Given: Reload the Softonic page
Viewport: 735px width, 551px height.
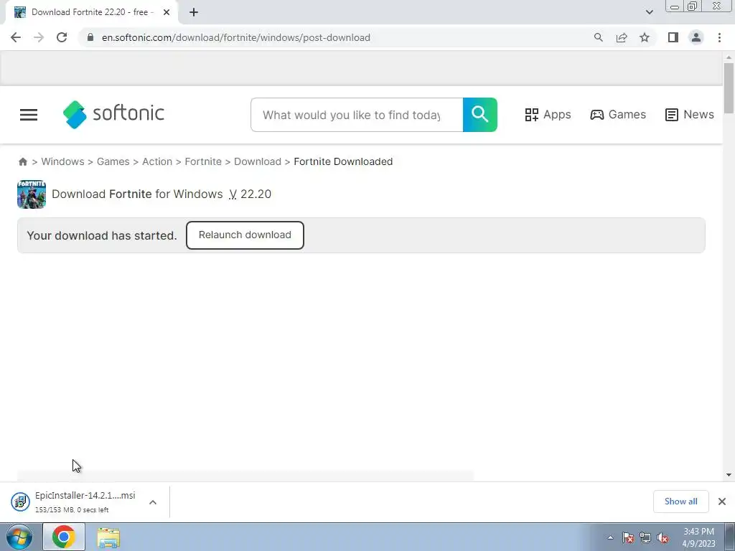Looking at the screenshot, I should (x=62, y=37).
